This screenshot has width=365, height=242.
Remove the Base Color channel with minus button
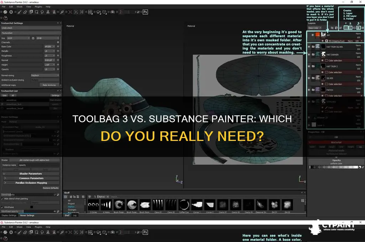(x=58, y=47)
